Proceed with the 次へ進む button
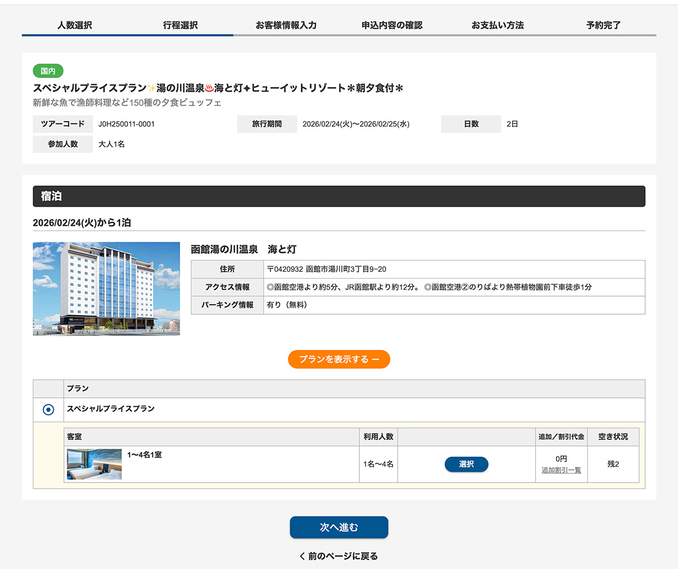Image resolution: width=678 pixels, height=569 pixels. click(x=339, y=527)
